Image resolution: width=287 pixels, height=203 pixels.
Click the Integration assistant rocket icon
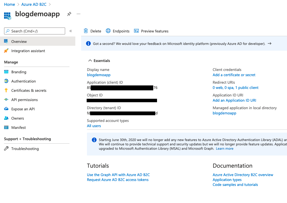coord(6,51)
